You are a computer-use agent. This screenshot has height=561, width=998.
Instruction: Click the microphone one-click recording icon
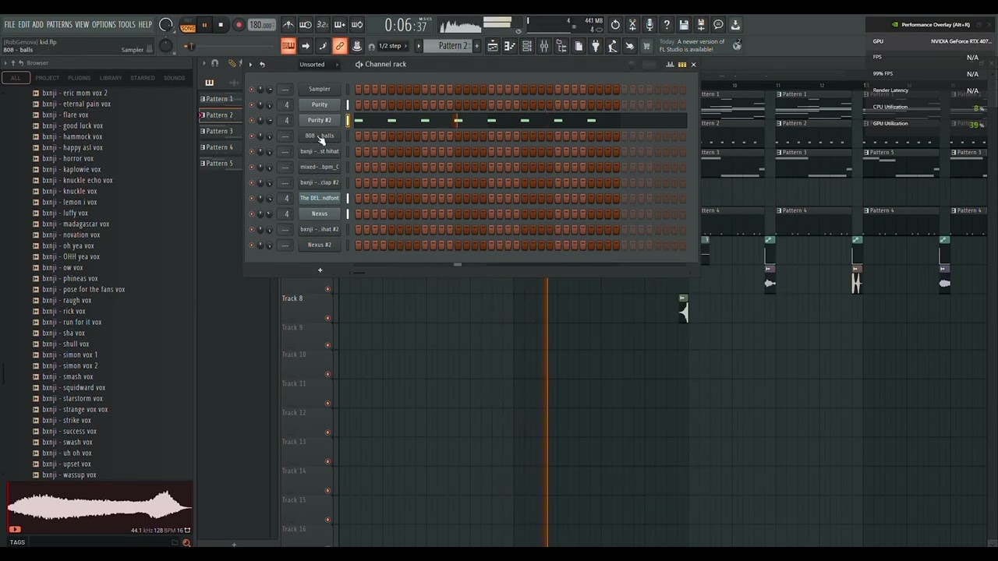(649, 25)
